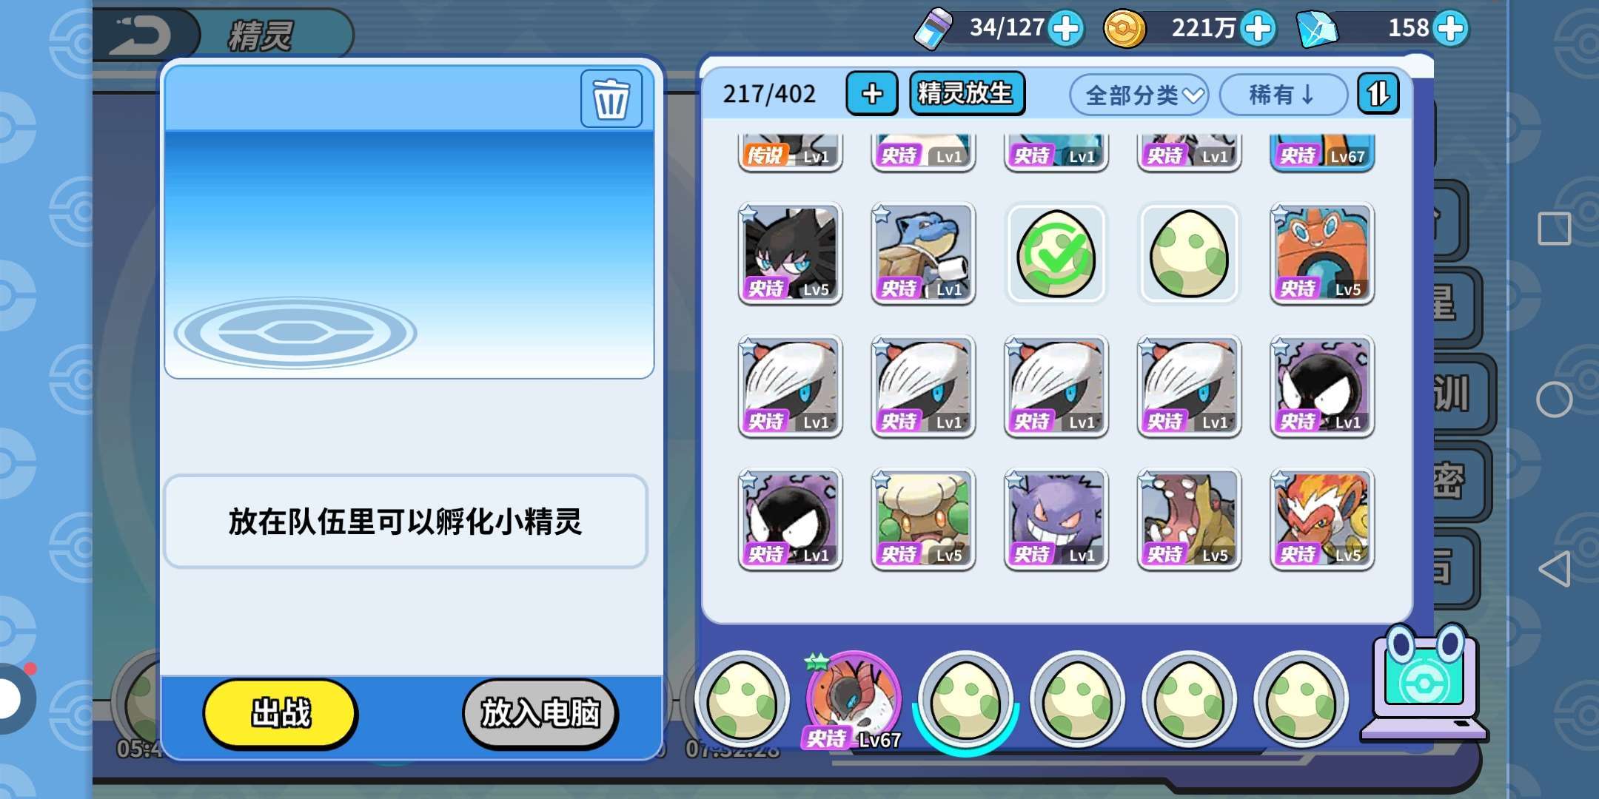The height and width of the screenshot is (799, 1599).
Task: Add energy with the plus beside 34/127
Action: [x=1066, y=29]
